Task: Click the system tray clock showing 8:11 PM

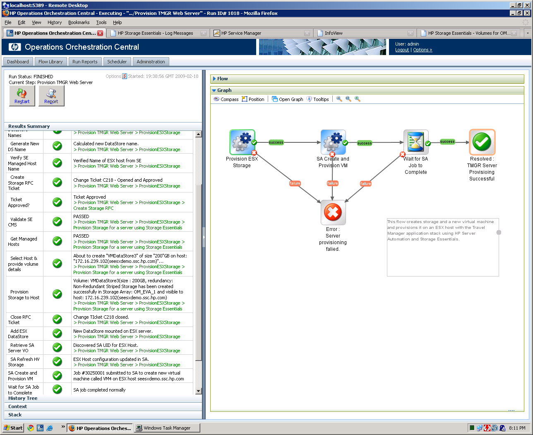Action: point(517,428)
